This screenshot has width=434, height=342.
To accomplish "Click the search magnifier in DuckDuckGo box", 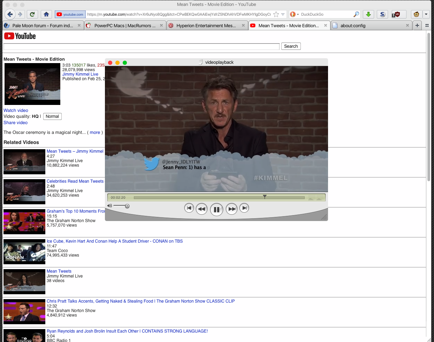I will coord(356,14).
